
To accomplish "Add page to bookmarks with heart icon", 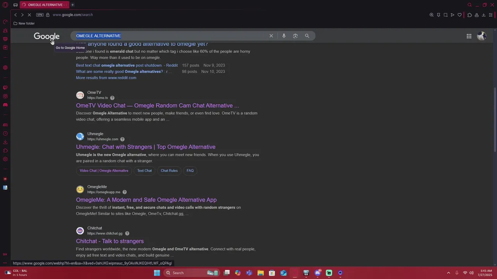I will pos(460,15).
